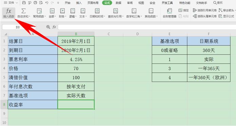Image resolution: width=236 pixels, height=126 pixels.
Task: Select column B header
Action: coord(76,34)
